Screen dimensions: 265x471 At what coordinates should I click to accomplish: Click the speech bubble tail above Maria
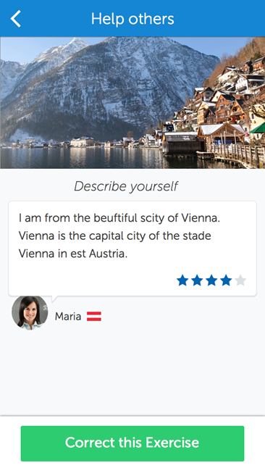click(x=54, y=299)
